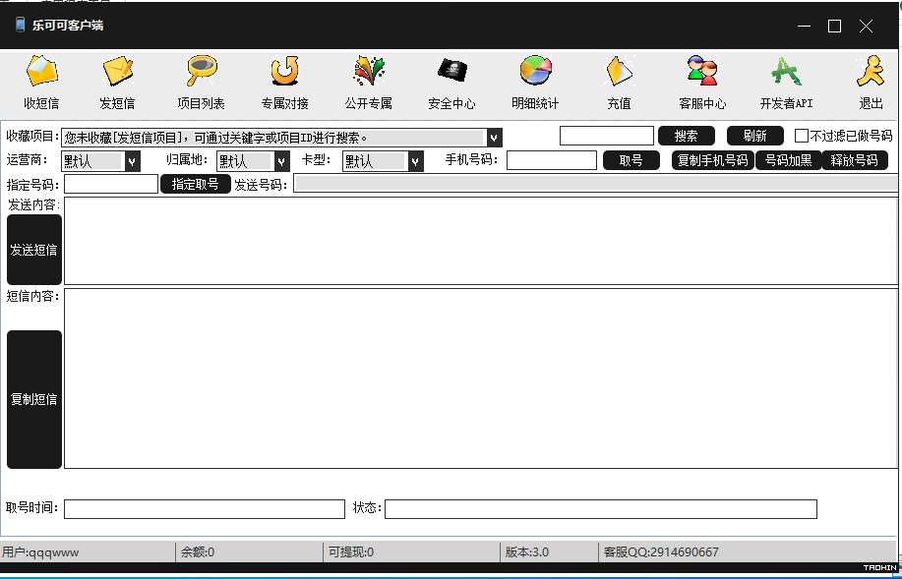This screenshot has width=902, height=579.
Task: Open 安全中心 pirate flag icon
Action: tap(452, 70)
